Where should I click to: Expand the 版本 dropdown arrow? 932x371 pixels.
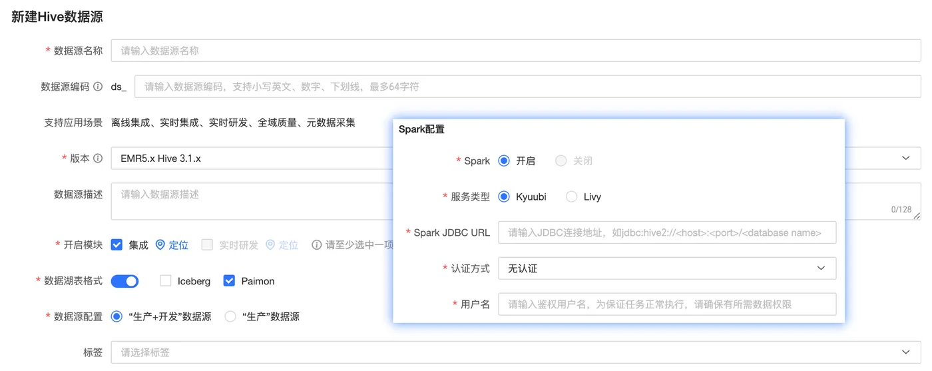coord(905,159)
